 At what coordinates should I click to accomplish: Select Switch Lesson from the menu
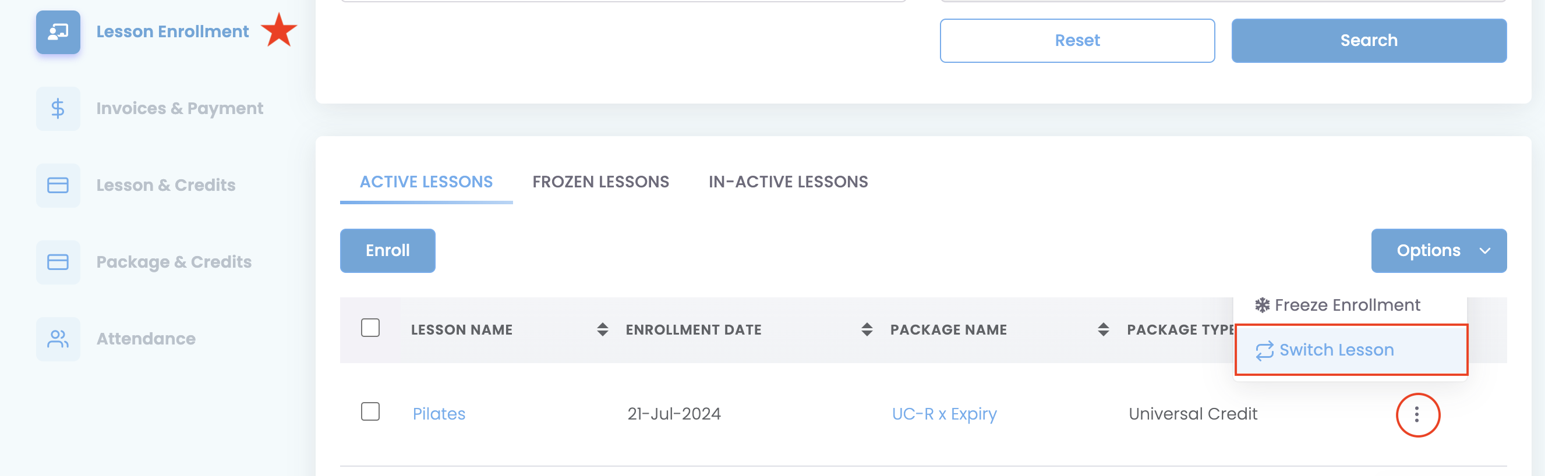[1336, 350]
